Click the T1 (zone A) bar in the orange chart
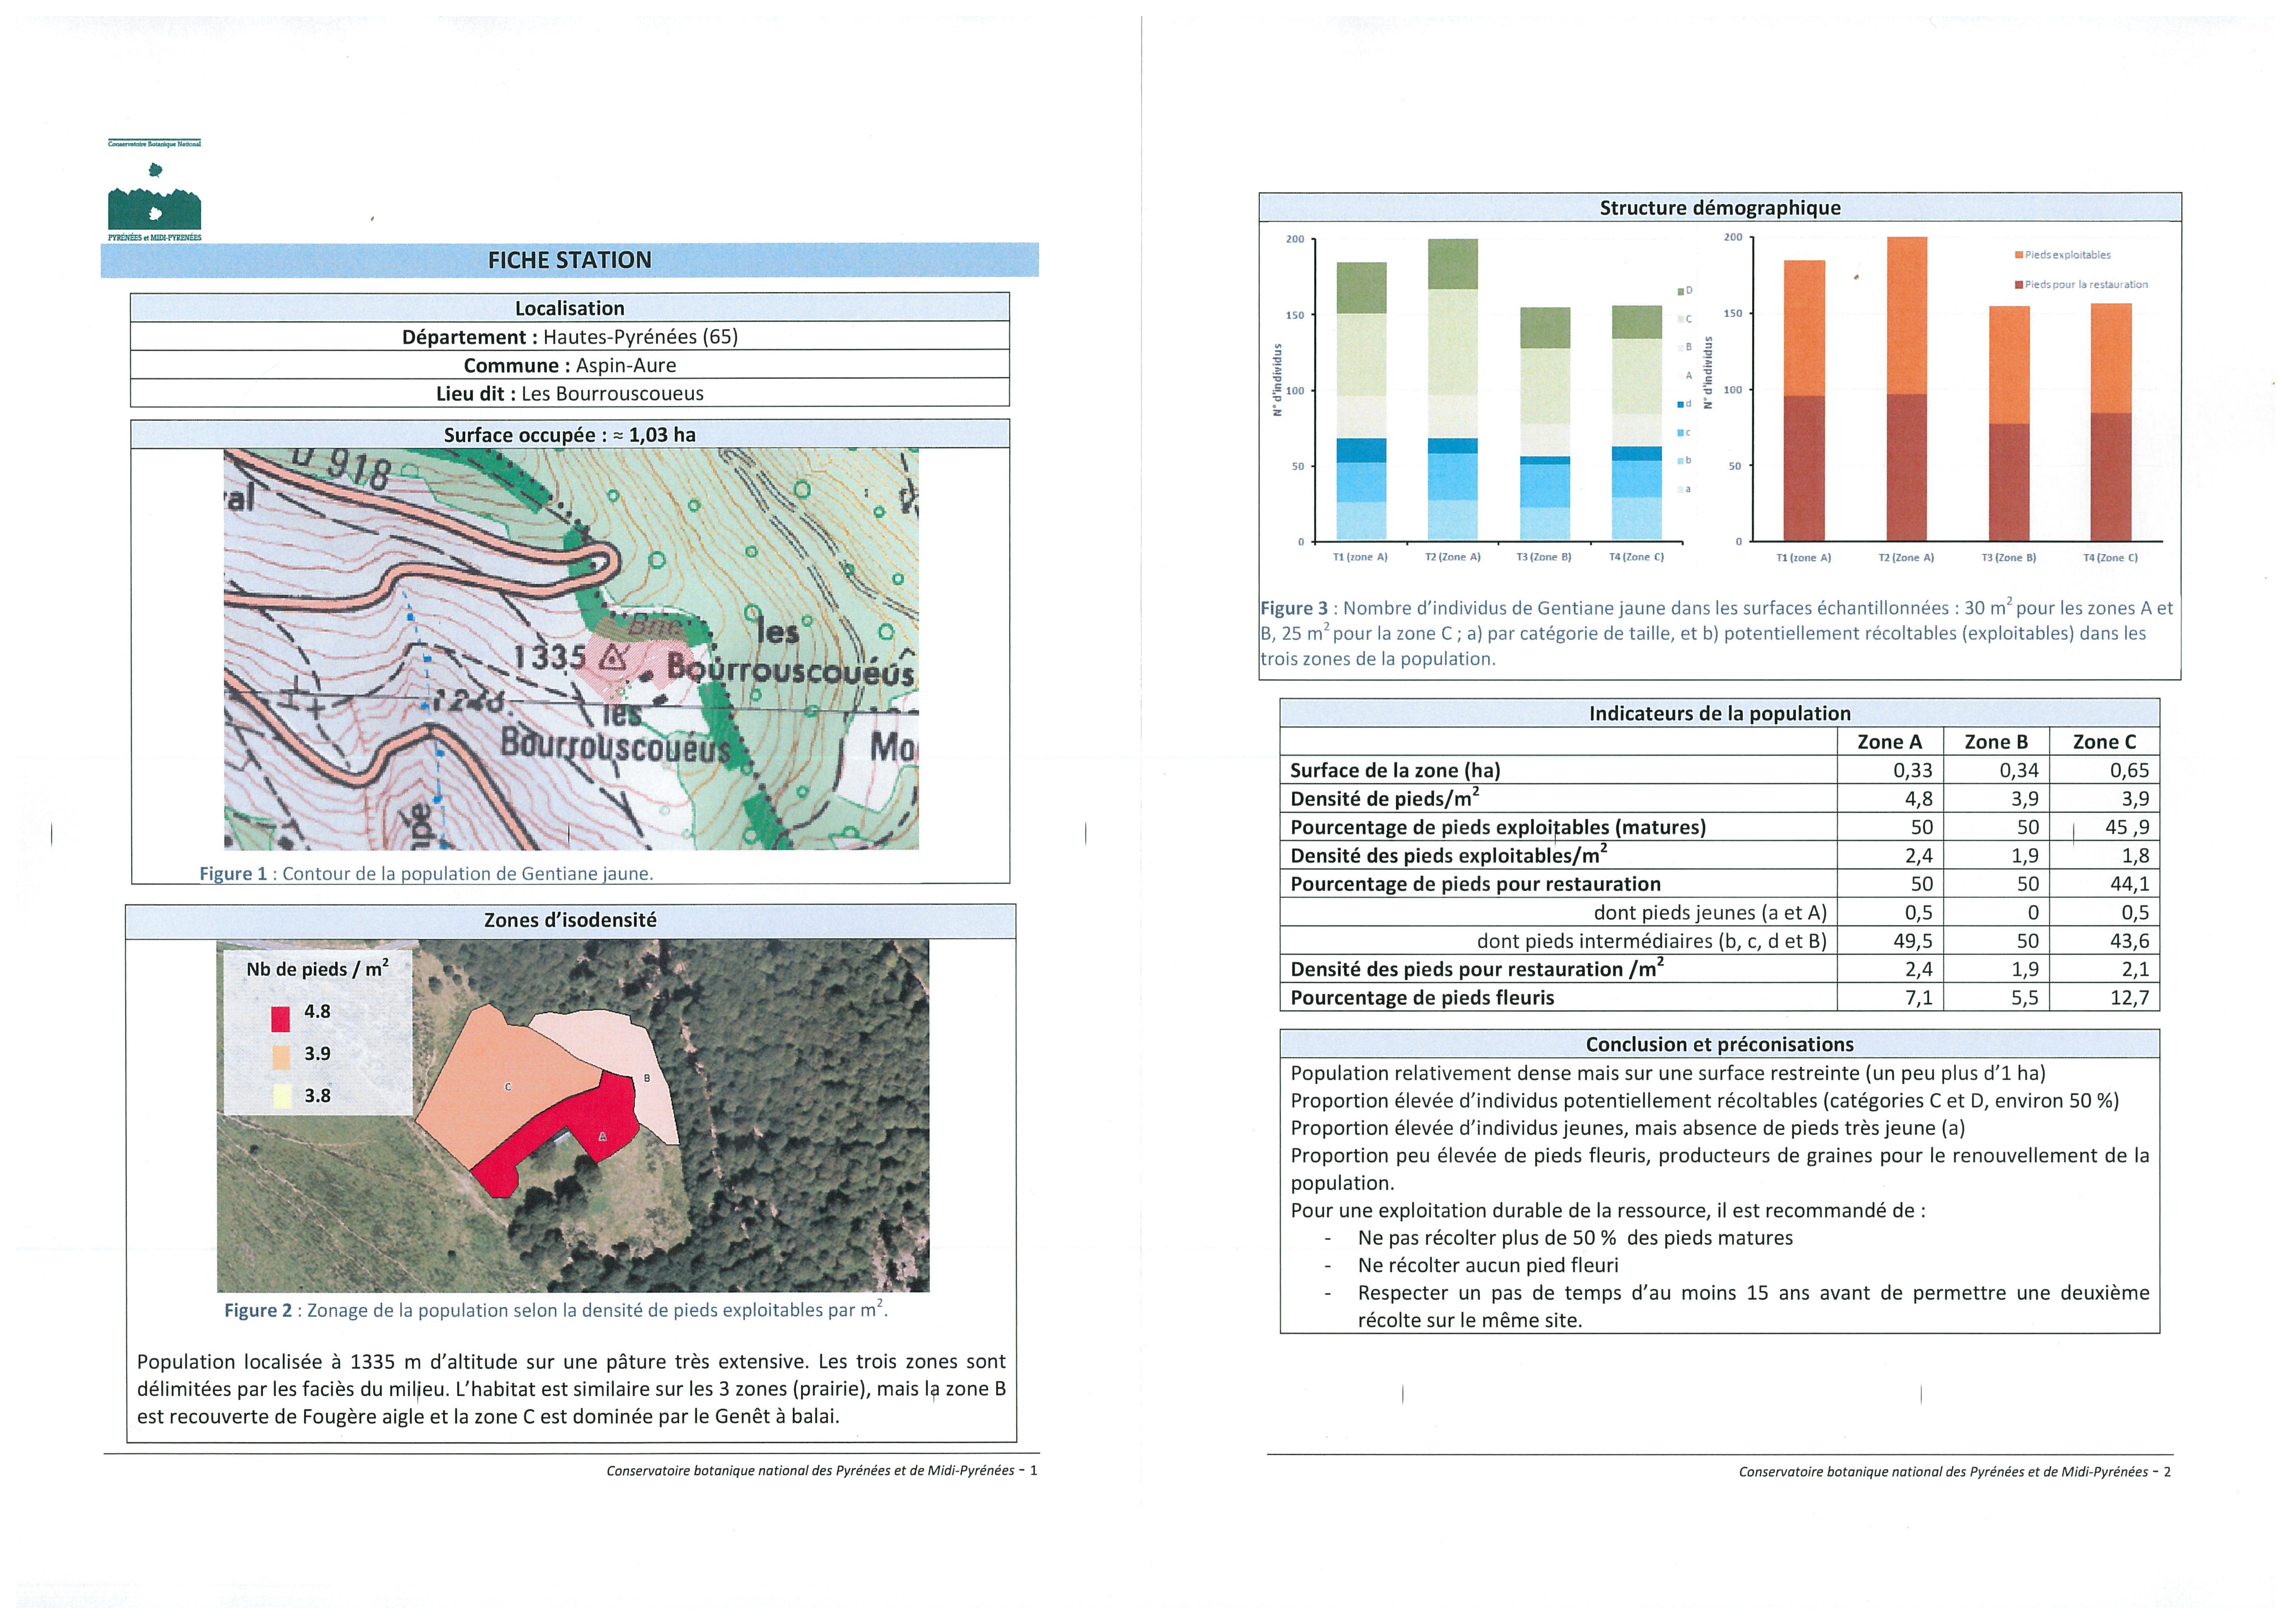Viewport: 2291px width, 1624px height. coord(1804,401)
